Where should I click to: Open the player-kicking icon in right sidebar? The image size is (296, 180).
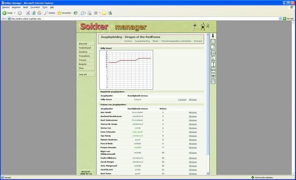point(213,47)
